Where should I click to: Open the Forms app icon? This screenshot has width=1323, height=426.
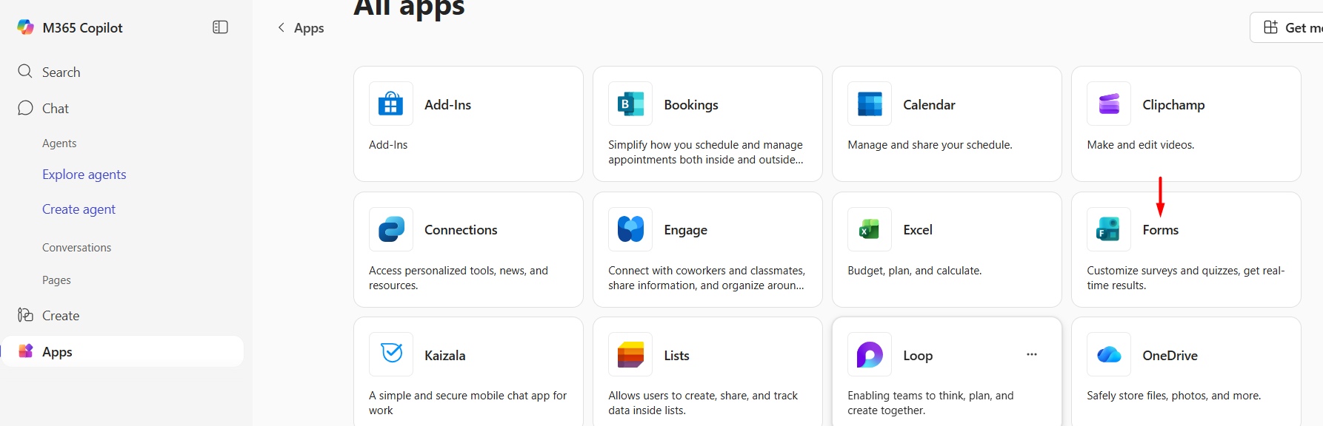(x=1108, y=229)
